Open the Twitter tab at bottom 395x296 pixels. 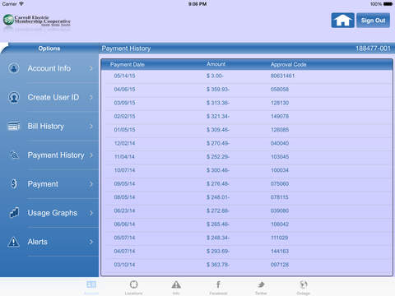[x=261, y=287]
